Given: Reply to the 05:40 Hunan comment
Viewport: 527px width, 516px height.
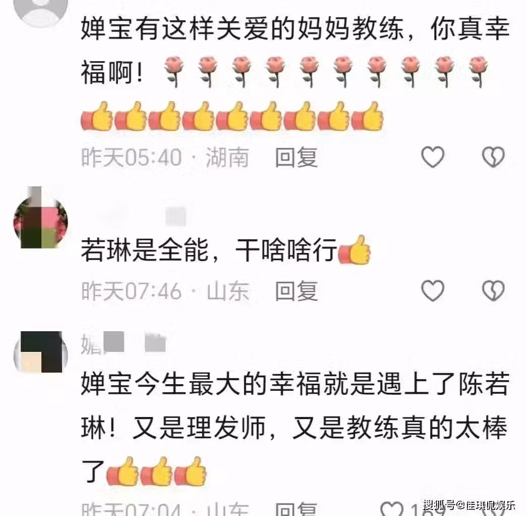Looking at the screenshot, I should (x=296, y=158).
